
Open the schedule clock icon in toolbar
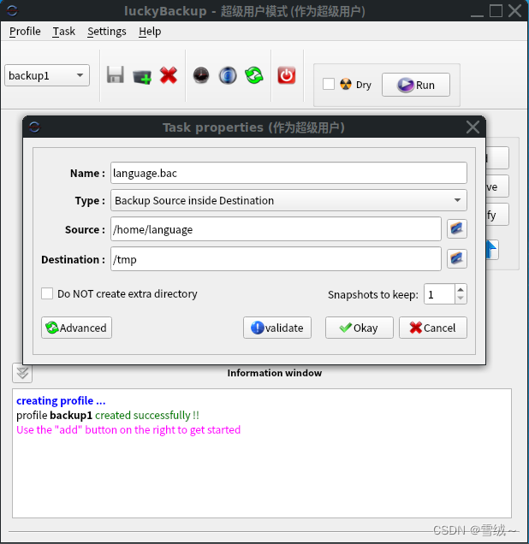201,75
